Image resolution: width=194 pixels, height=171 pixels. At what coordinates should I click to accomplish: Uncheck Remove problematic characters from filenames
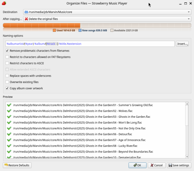click(x=7, y=51)
